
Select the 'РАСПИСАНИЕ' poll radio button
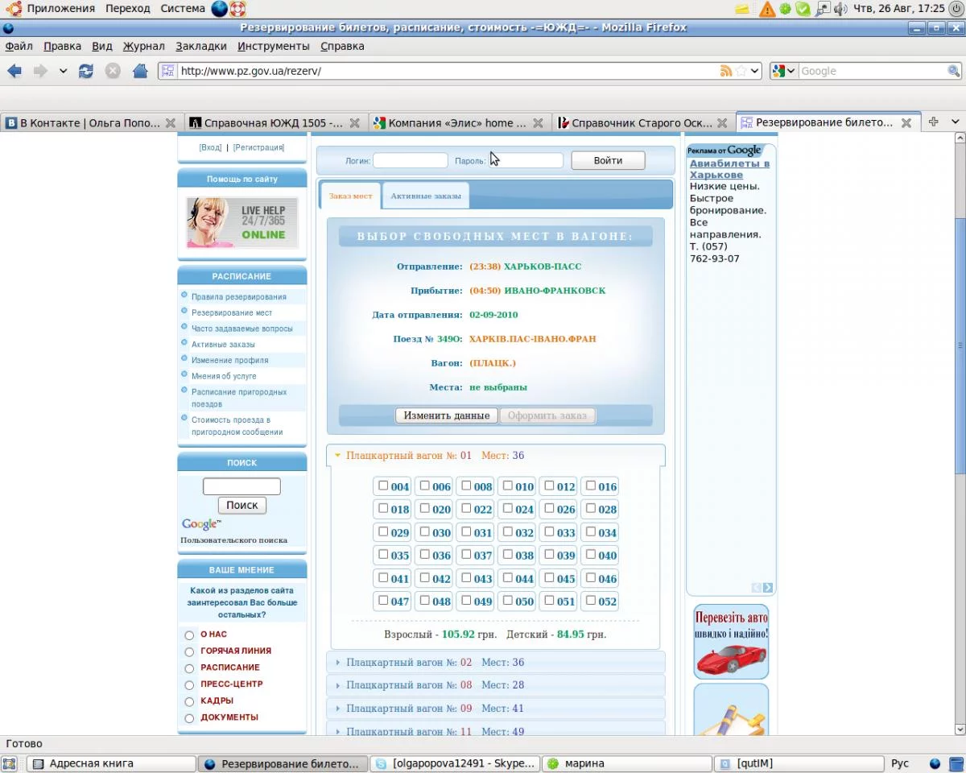(190, 668)
